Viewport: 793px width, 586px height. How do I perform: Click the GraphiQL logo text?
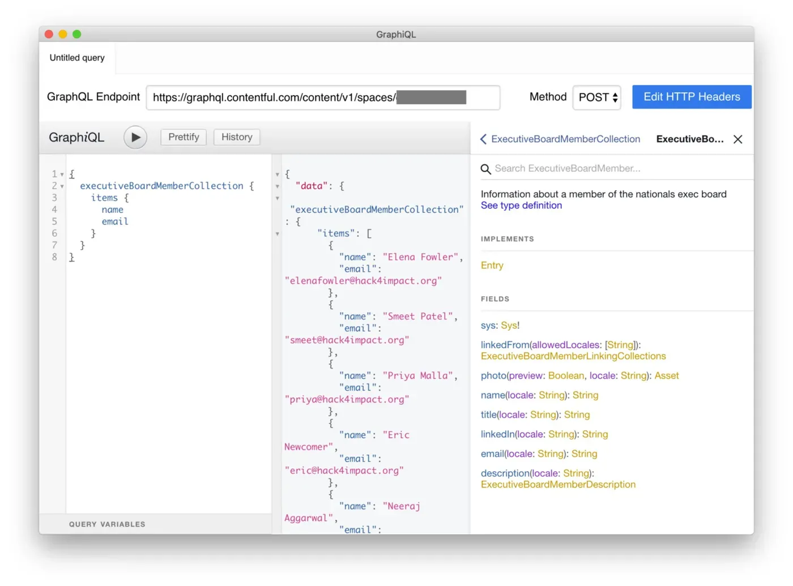coord(76,137)
